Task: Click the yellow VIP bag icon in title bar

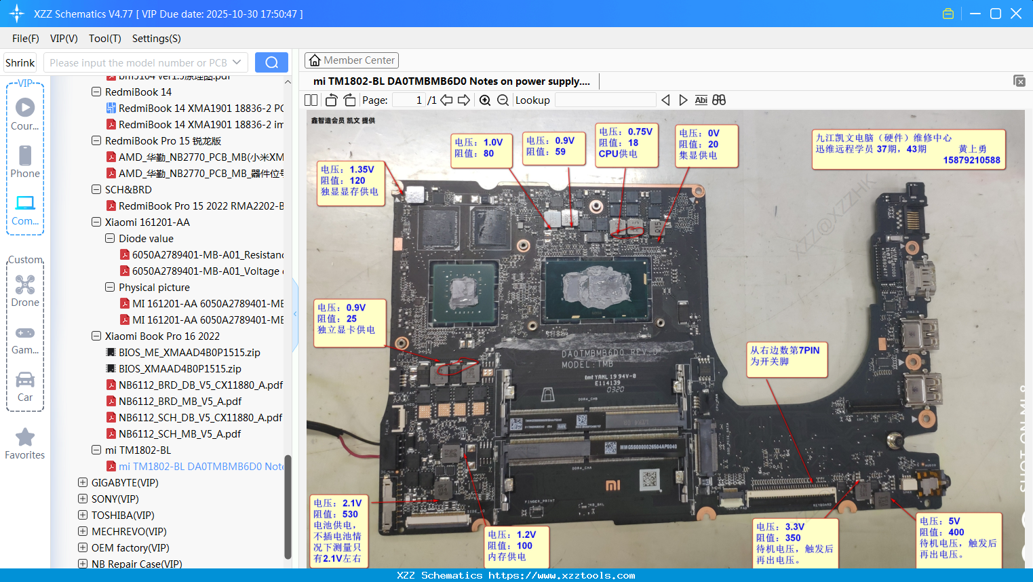Action: [948, 14]
